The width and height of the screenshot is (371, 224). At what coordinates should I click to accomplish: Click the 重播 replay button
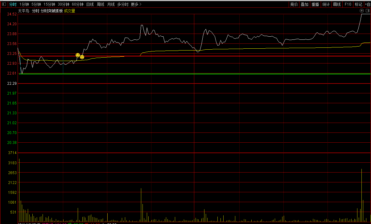pyautogui.click(x=315, y=4)
